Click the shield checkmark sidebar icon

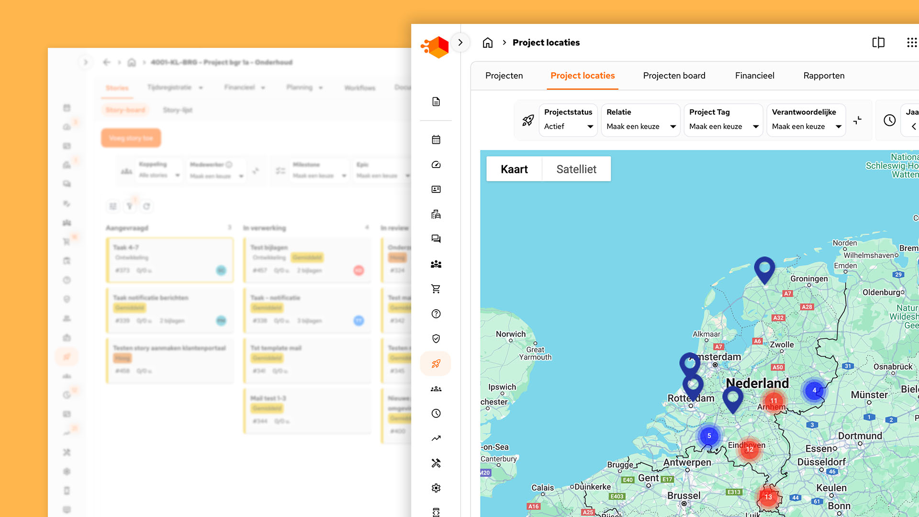tap(436, 338)
